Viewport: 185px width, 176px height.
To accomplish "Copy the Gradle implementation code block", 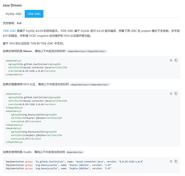I will click(176, 161).
